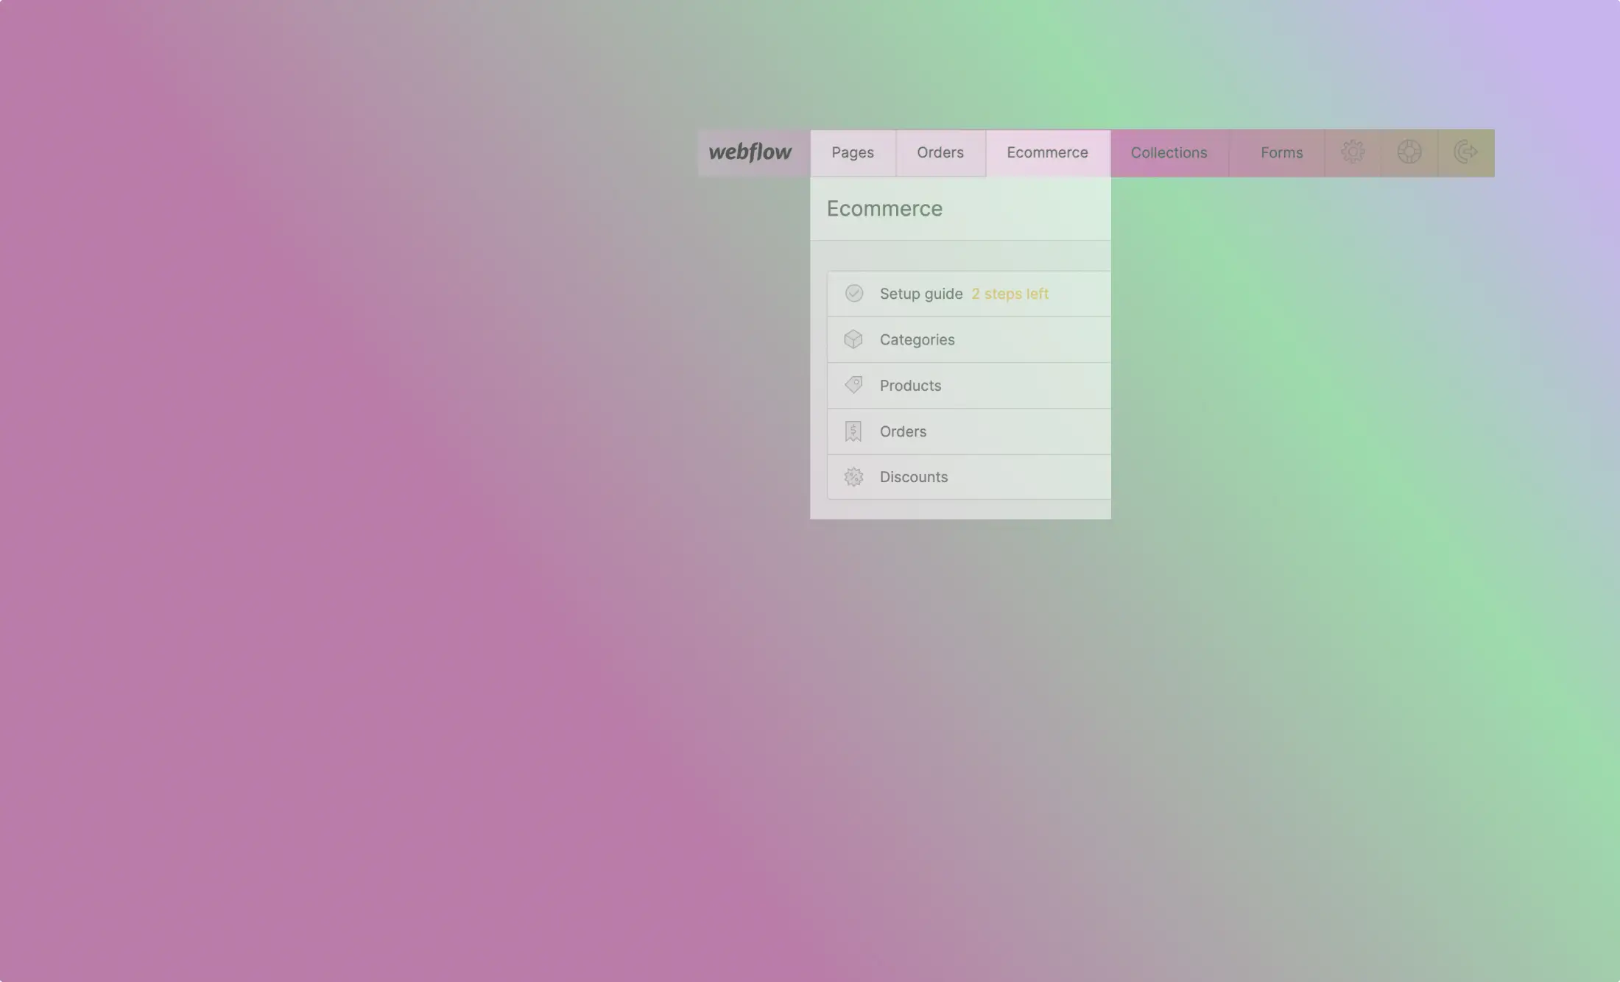Click the Discounts percent badge icon
The height and width of the screenshot is (982, 1620).
point(853,477)
